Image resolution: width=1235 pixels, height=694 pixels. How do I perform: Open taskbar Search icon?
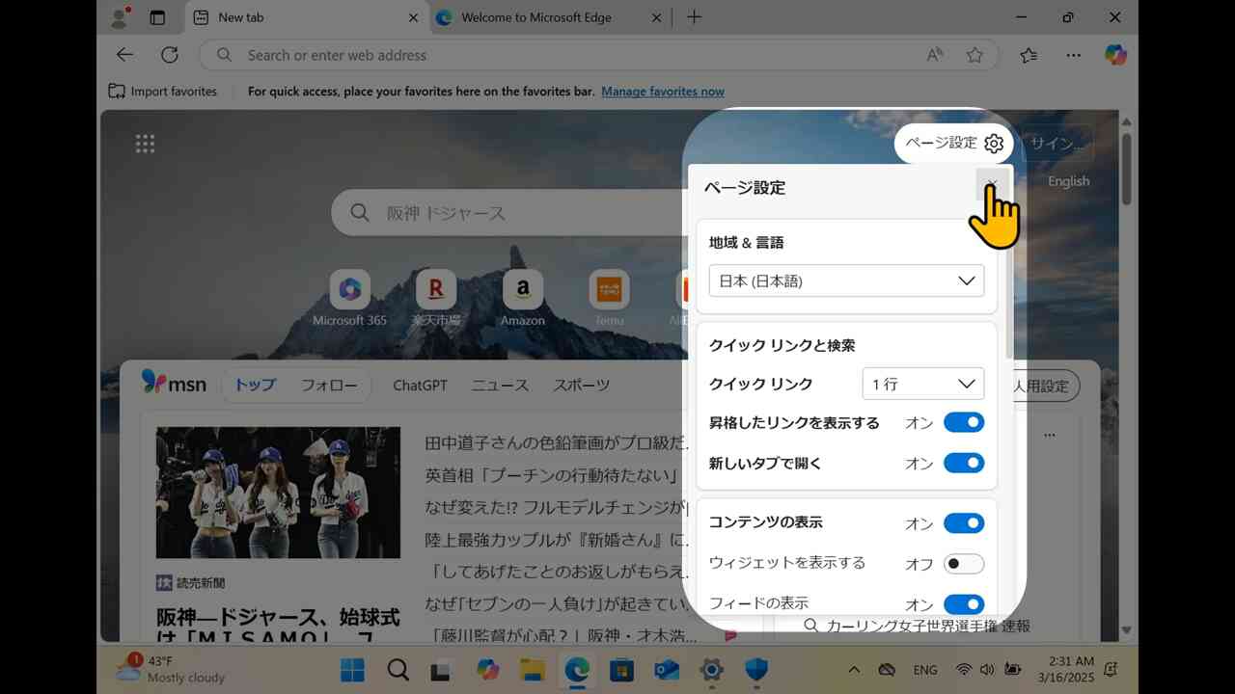pos(398,670)
